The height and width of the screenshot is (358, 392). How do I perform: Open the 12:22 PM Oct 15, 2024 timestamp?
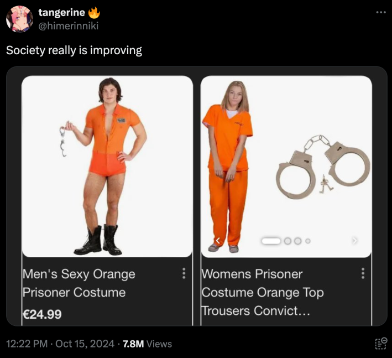coord(60,344)
